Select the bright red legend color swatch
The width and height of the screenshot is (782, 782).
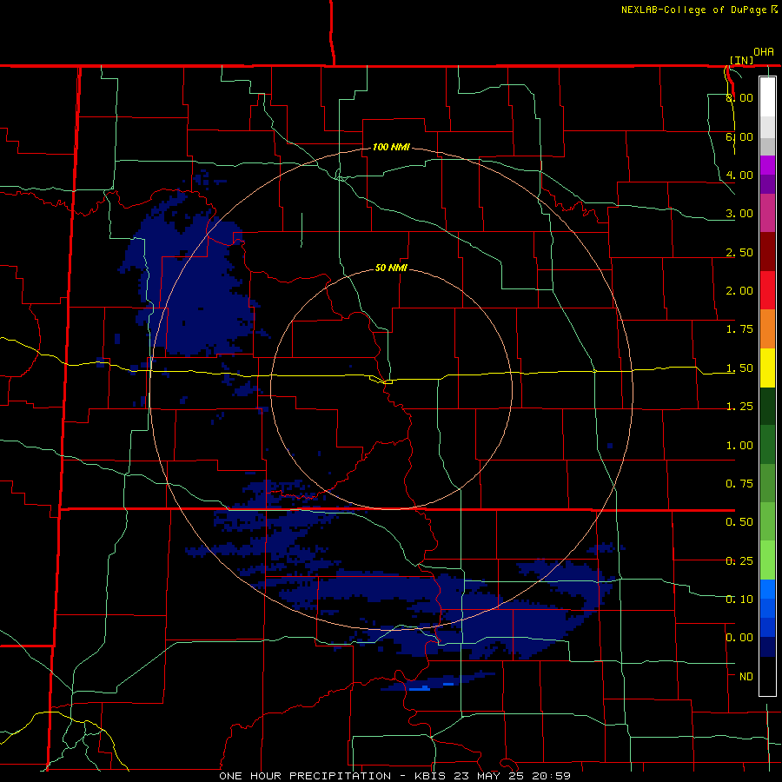point(767,290)
